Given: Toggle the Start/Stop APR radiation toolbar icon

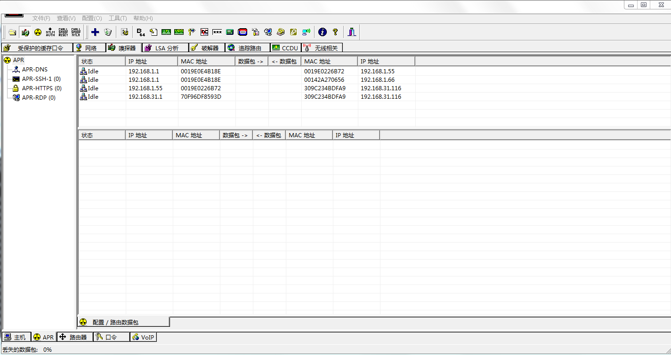Looking at the screenshot, I should click(38, 32).
